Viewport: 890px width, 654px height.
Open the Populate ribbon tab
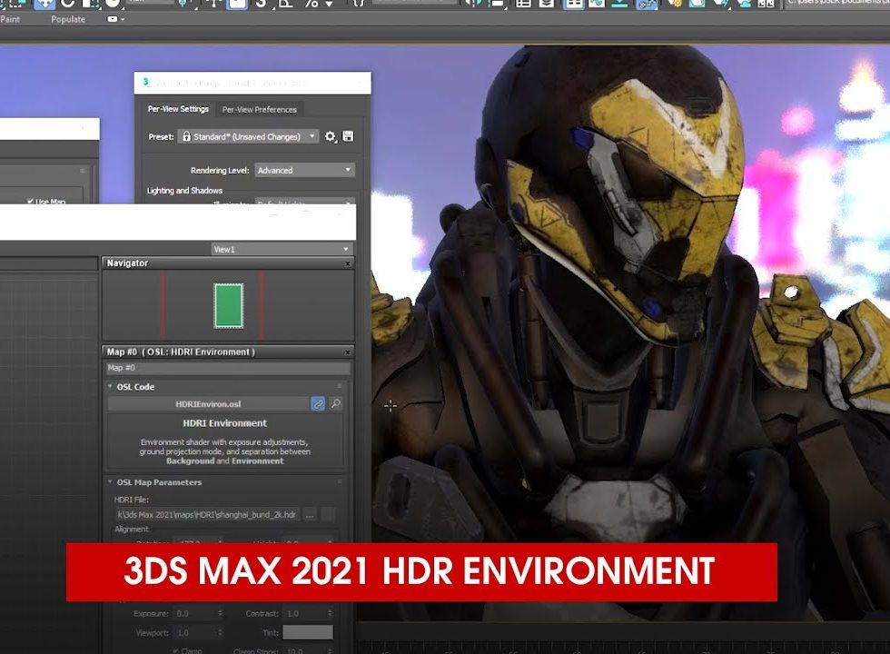tap(68, 19)
